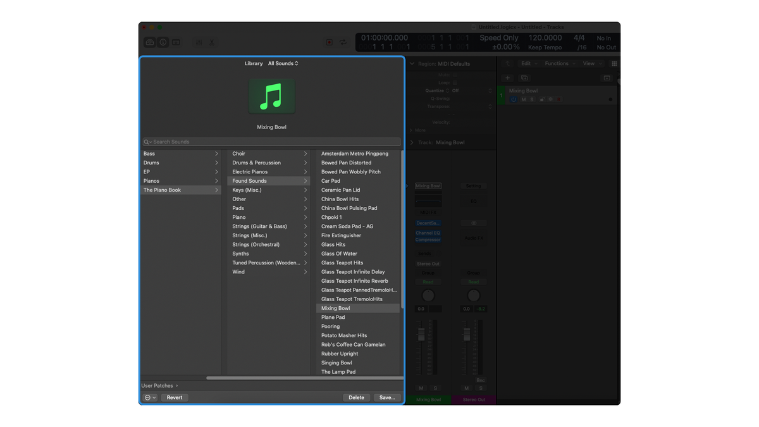
Task: Select the Scissors tool icon
Action: click(x=211, y=42)
